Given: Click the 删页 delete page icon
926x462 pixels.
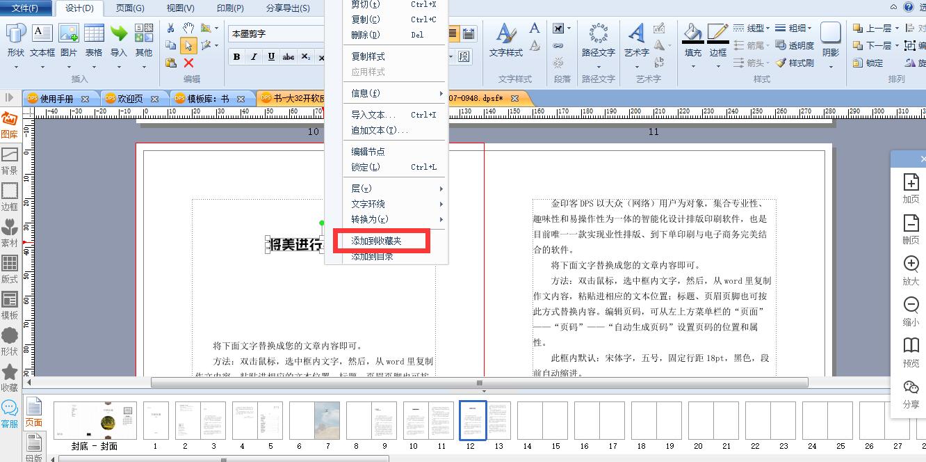Looking at the screenshot, I should click(x=911, y=229).
